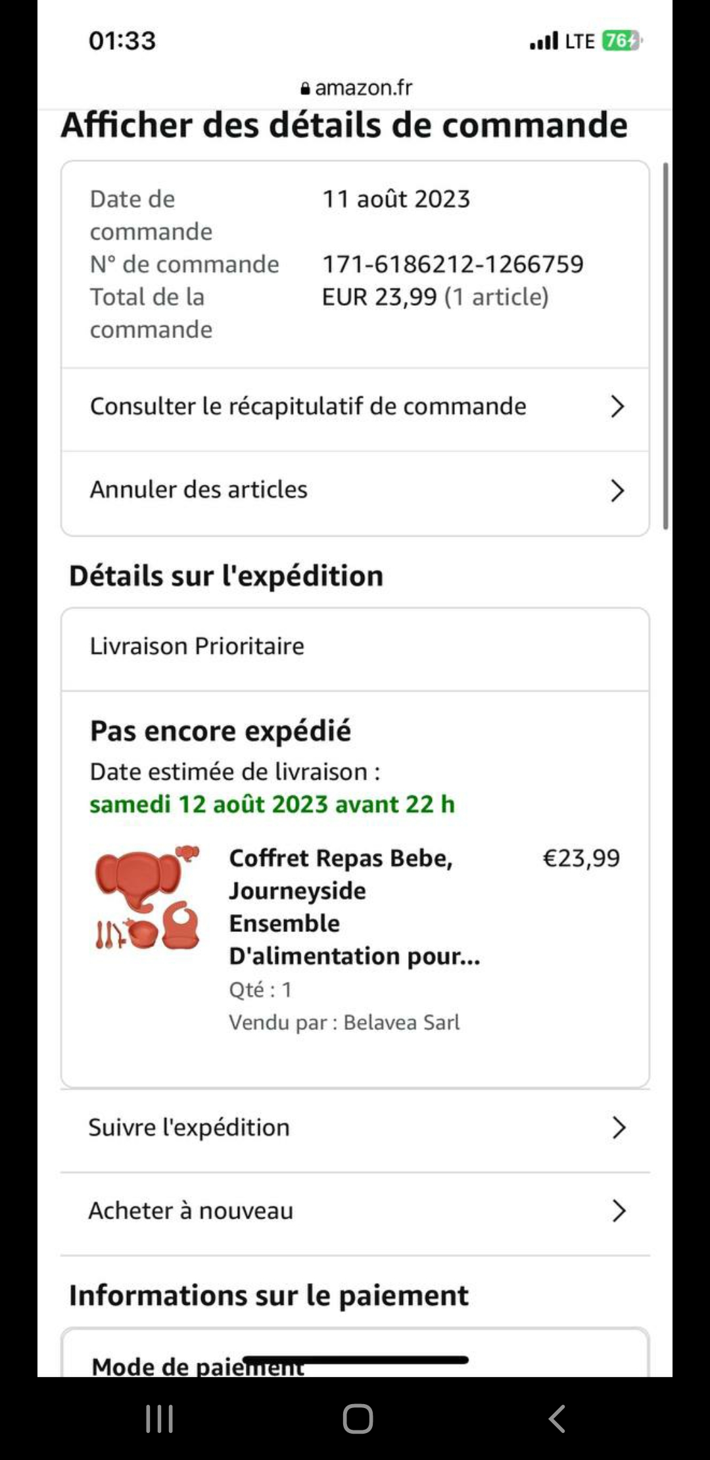Image resolution: width=710 pixels, height=1460 pixels.
Task: Expand chevron for Consulter le récapitulatif
Action: pos(617,406)
